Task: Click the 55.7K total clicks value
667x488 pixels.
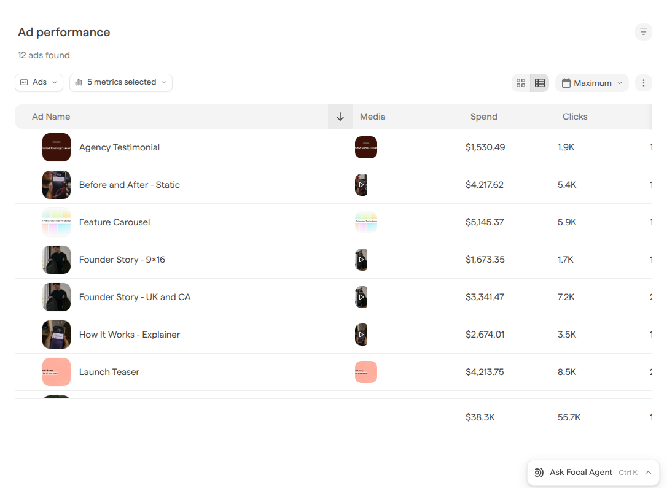Action: pyautogui.click(x=569, y=417)
